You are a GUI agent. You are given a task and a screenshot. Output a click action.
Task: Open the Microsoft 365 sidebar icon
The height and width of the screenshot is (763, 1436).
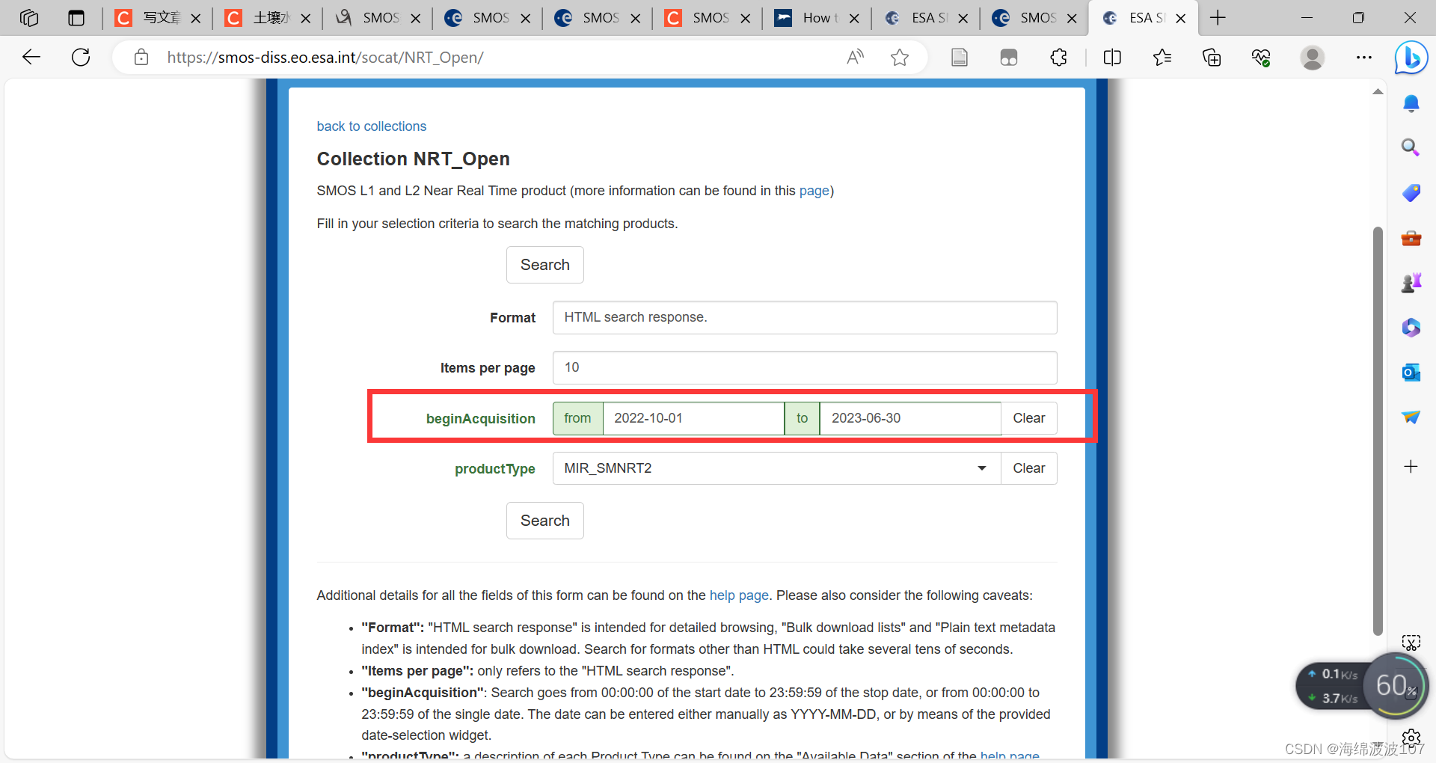click(x=1411, y=327)
